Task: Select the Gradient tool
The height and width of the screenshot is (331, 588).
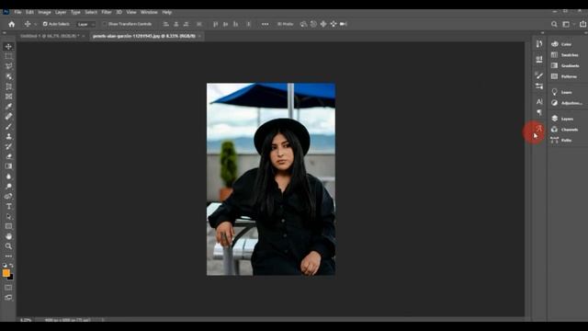Action: tap(8, 166)
